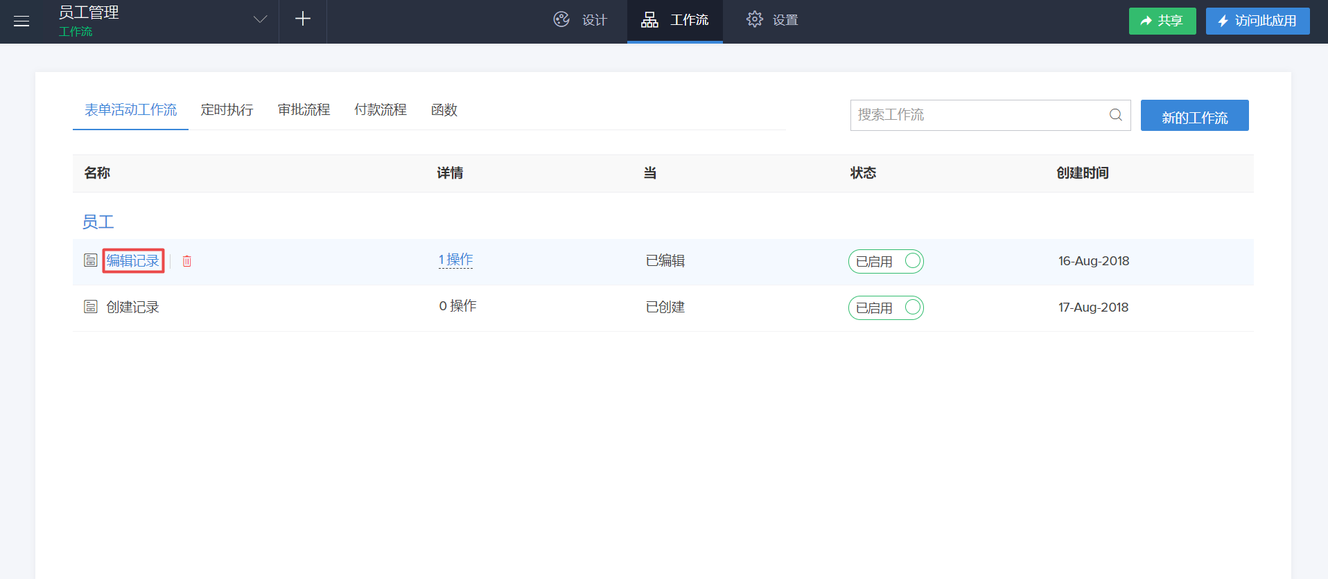1328x579 pixels.
Task: Click the magnifier search icon
Action: coord(1115,115)
